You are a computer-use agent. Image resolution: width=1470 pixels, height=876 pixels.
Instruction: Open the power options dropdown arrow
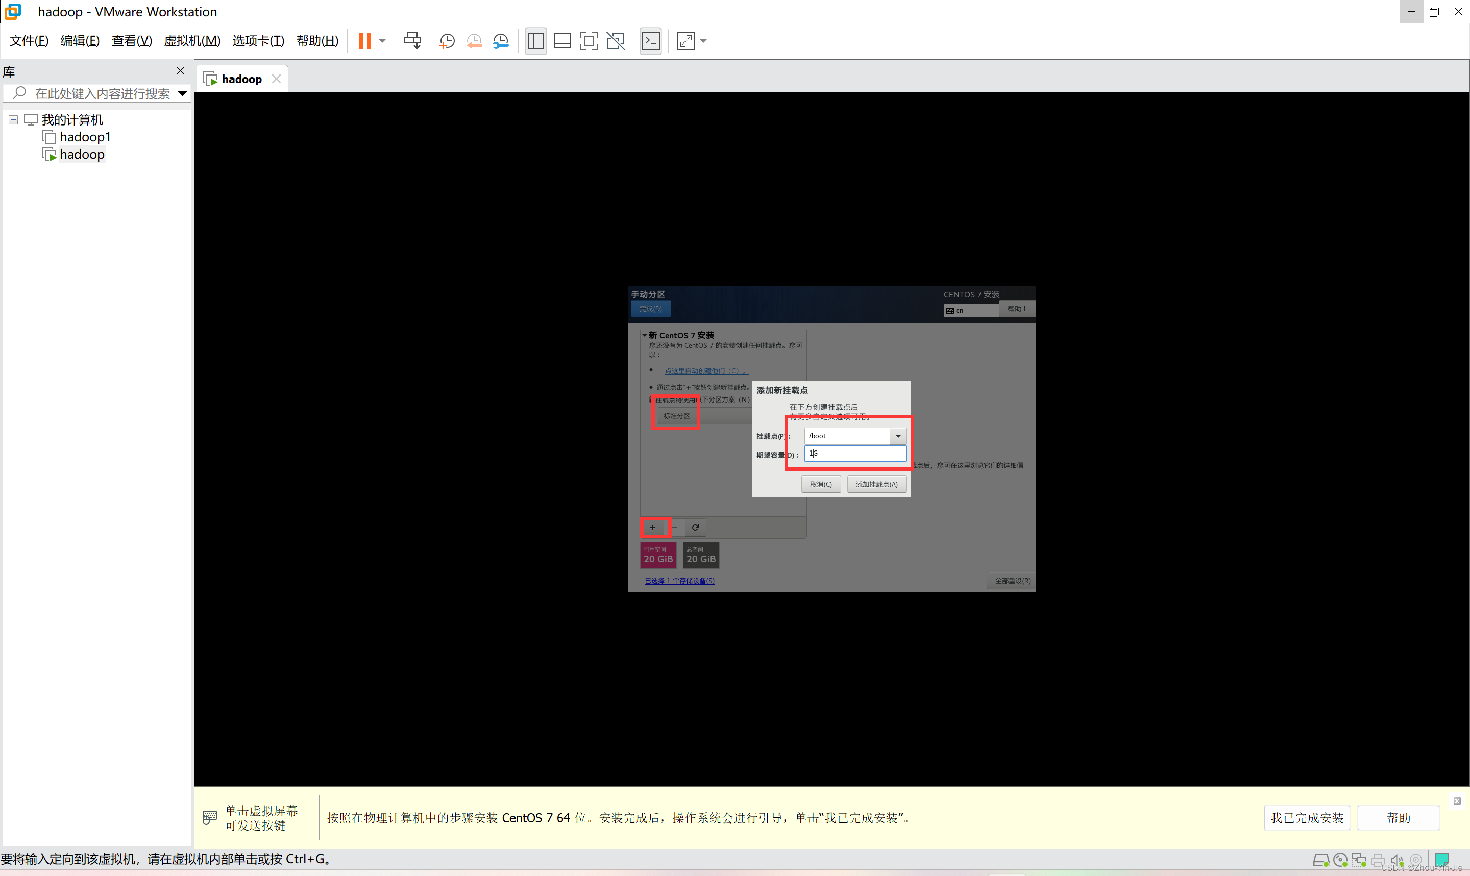coord(382,41)
